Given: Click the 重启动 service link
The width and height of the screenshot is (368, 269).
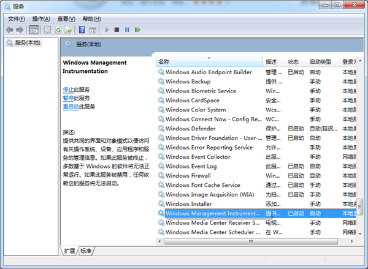Looking at the screenshot, I should (x=70, y=107).
